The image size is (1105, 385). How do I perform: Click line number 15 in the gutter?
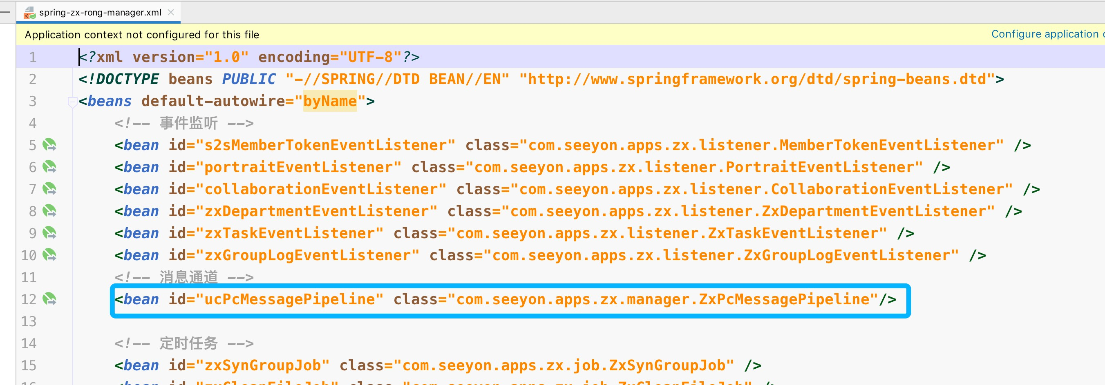tap(29, 366)
